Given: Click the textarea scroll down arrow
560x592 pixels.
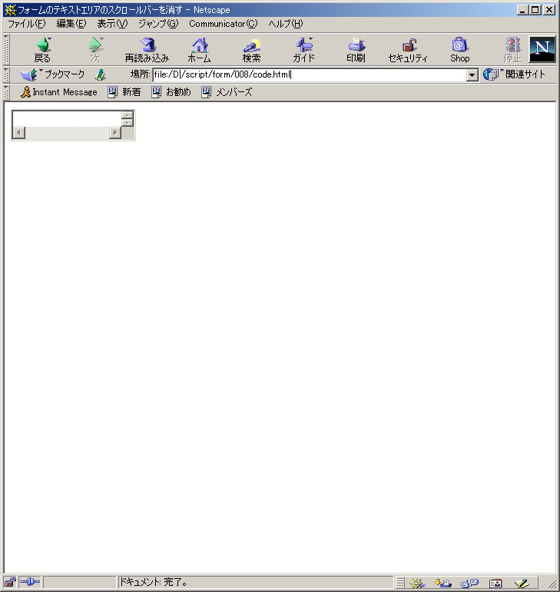Looking at the screenshot, I should (128, 123).
